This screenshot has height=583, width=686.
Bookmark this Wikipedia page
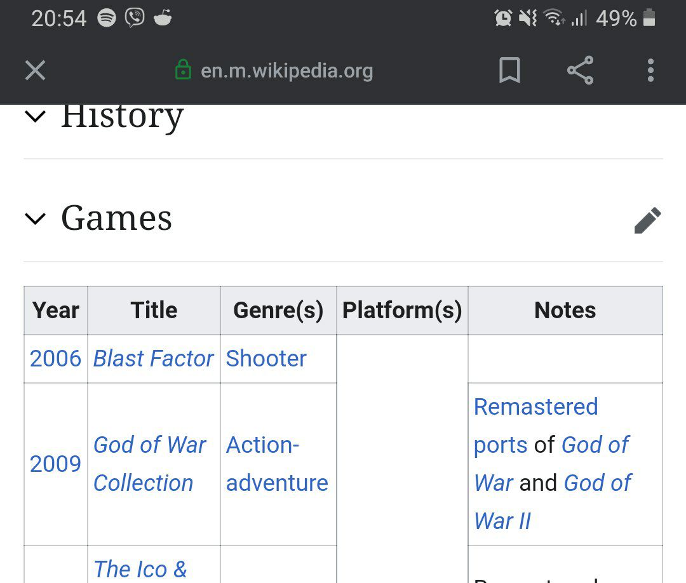(509, 70)
